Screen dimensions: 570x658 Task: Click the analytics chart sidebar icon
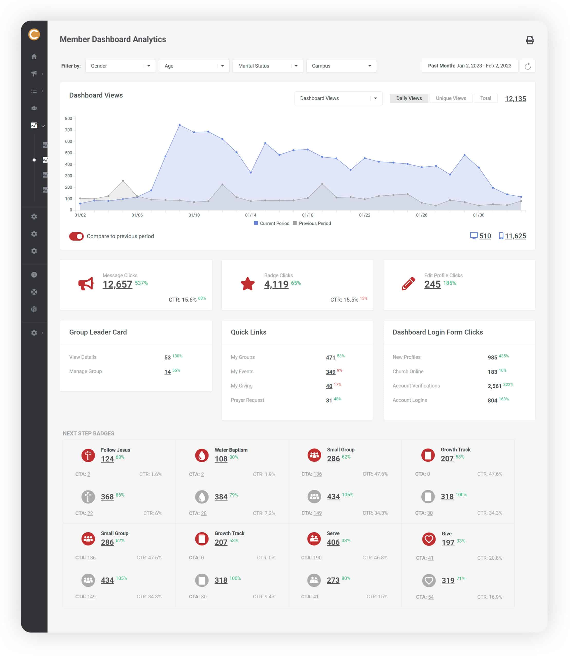(34, 125)
